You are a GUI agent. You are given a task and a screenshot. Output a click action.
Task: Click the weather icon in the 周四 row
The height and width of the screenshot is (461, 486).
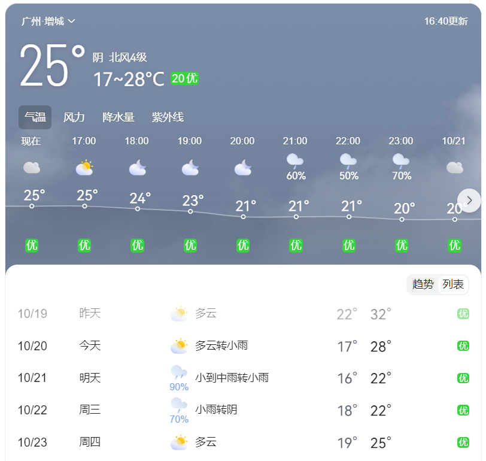(x=179, y=442)
